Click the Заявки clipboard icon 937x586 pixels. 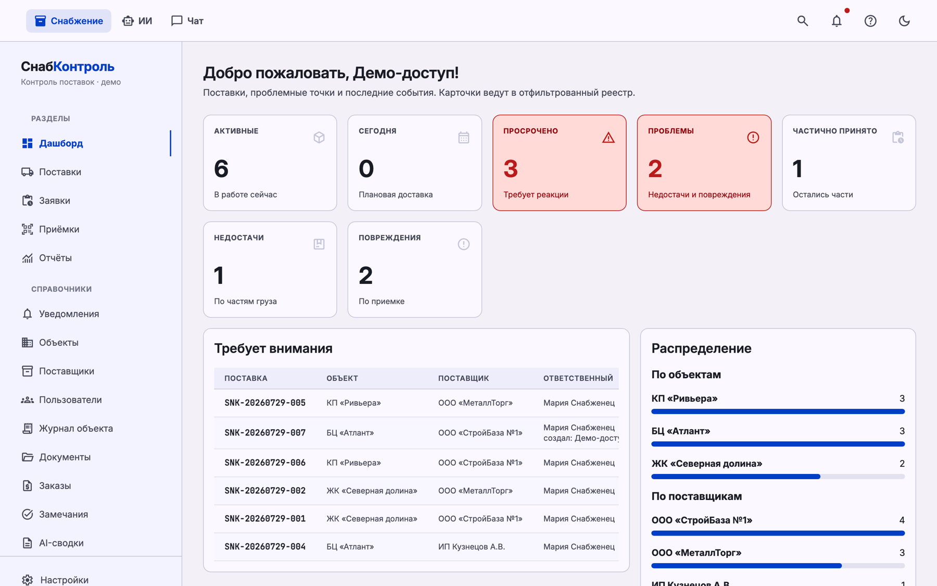click(27, 201)
